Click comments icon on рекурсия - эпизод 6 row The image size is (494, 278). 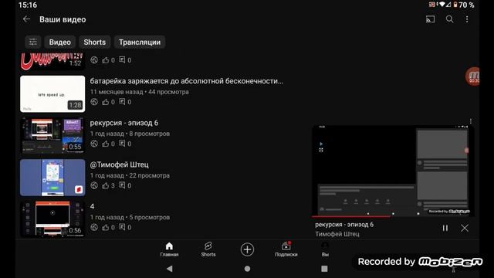point(122,144)
